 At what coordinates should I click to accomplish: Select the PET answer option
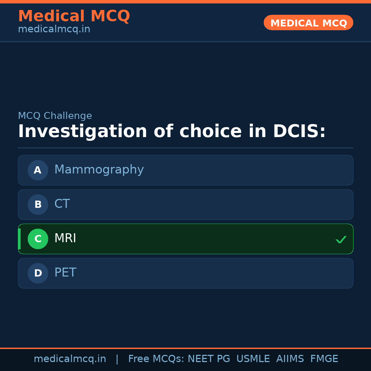pos(185,273)
